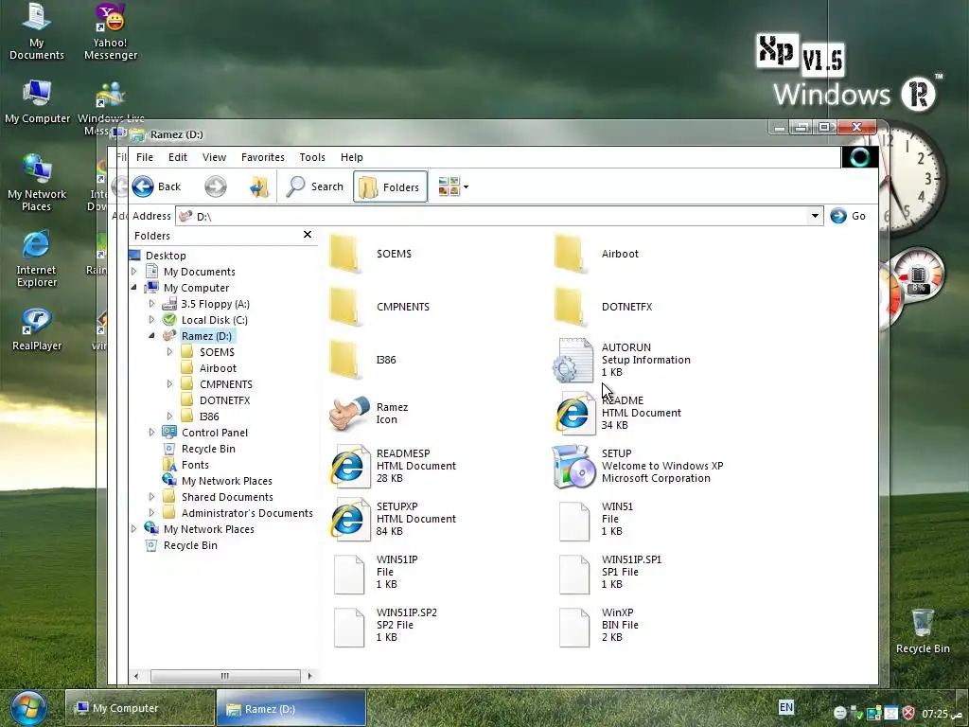Click the Go button
Viewport: 969px width, 727px height.
pos(848,216)
